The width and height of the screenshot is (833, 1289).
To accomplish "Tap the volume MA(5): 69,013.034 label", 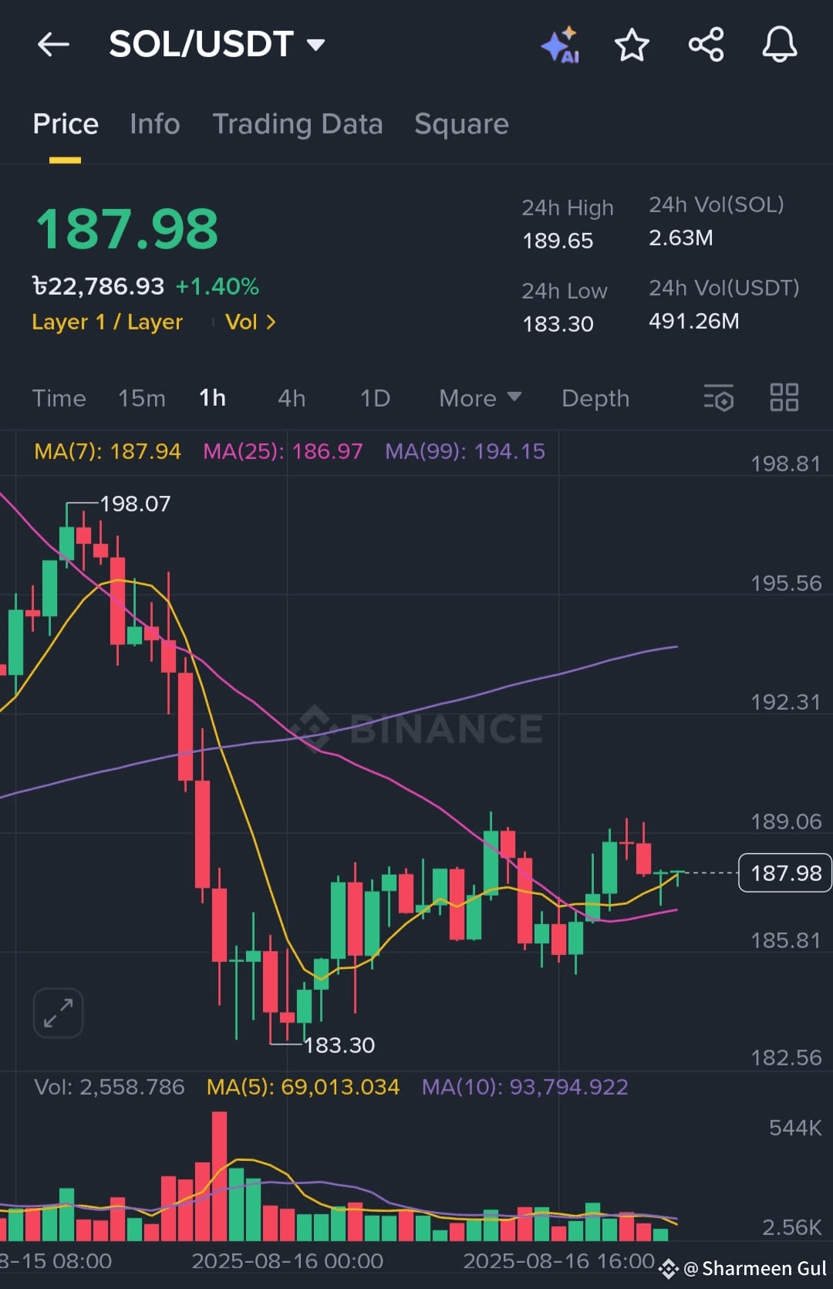I will click(303, 1087).
